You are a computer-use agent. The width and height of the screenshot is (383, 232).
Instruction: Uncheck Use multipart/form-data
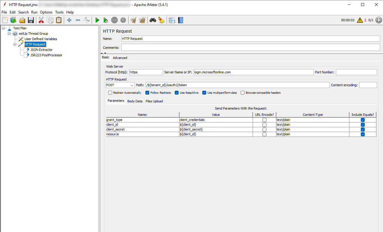204,93
